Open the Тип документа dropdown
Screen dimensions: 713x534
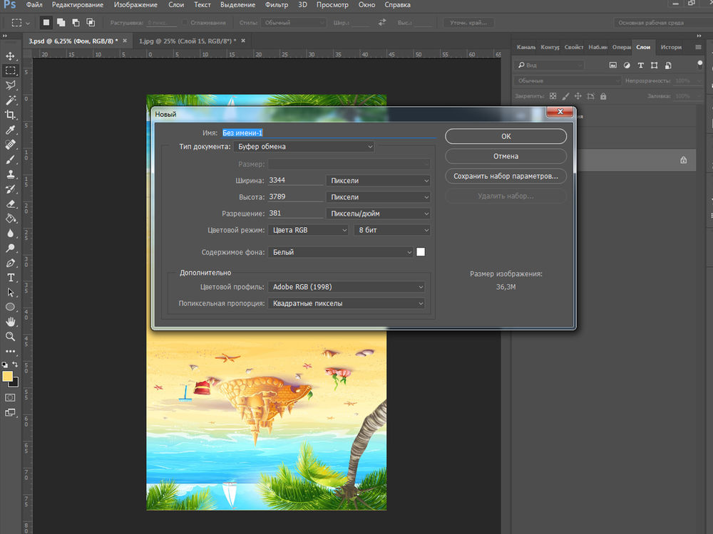(x=304, y=147)
